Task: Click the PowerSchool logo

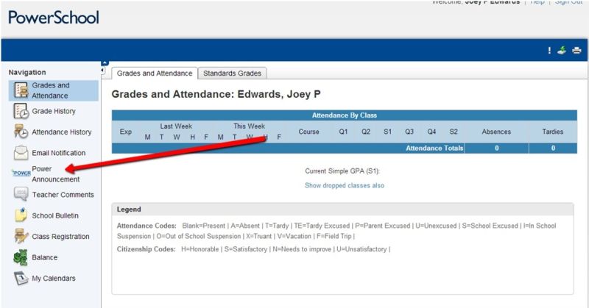Action: (54, 18)
